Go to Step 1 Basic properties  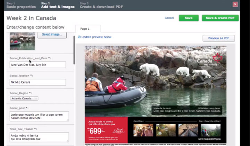tap(21, 5)
